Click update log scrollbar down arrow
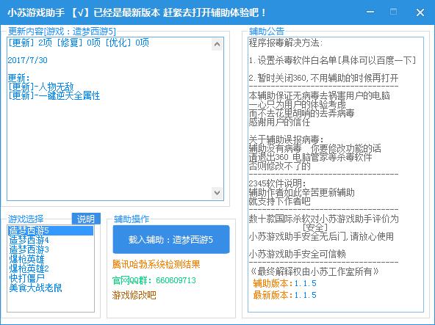 pos(217,193)
